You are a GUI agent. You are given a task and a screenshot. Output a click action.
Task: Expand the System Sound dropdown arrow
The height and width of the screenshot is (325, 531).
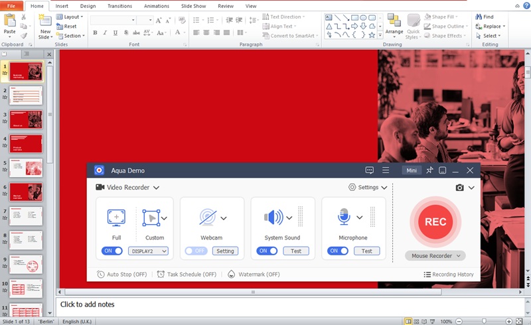(x=289, y=218)
